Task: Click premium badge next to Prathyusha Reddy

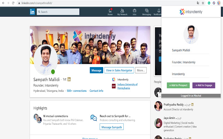Action: [x=192, y=105]
